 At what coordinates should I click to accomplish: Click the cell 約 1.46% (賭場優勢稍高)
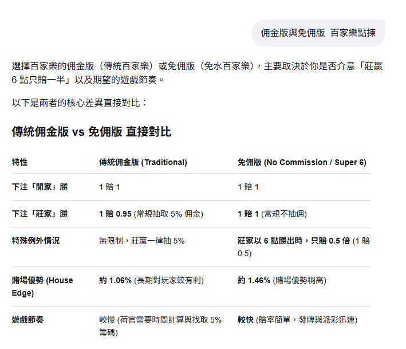click(282, 280)
